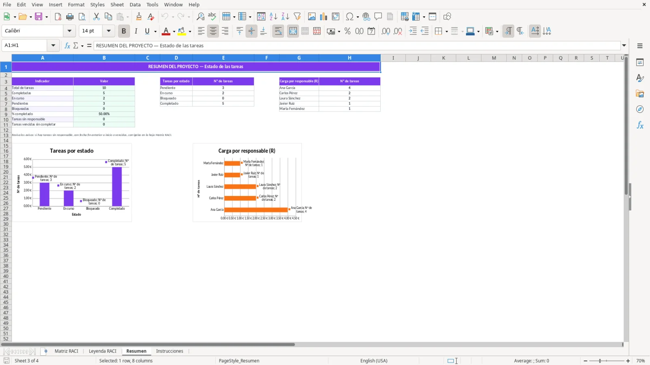The height and width of the screenshot is (365, 650).
Task: Open the Data menu
Action: pos(135,4)
